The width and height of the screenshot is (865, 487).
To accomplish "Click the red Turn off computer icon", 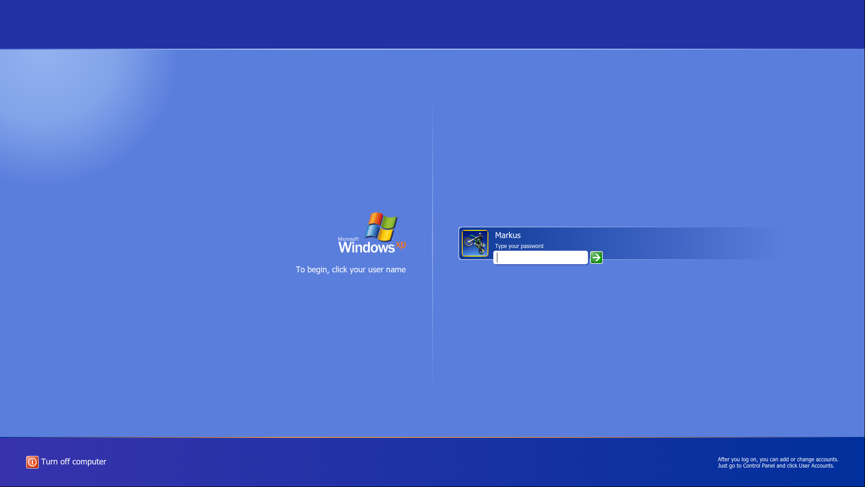I will point(32,462).
